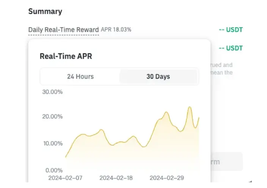Click the Real-Time APR popup title
Screen dimensions: 267x188
coord(66,56)
